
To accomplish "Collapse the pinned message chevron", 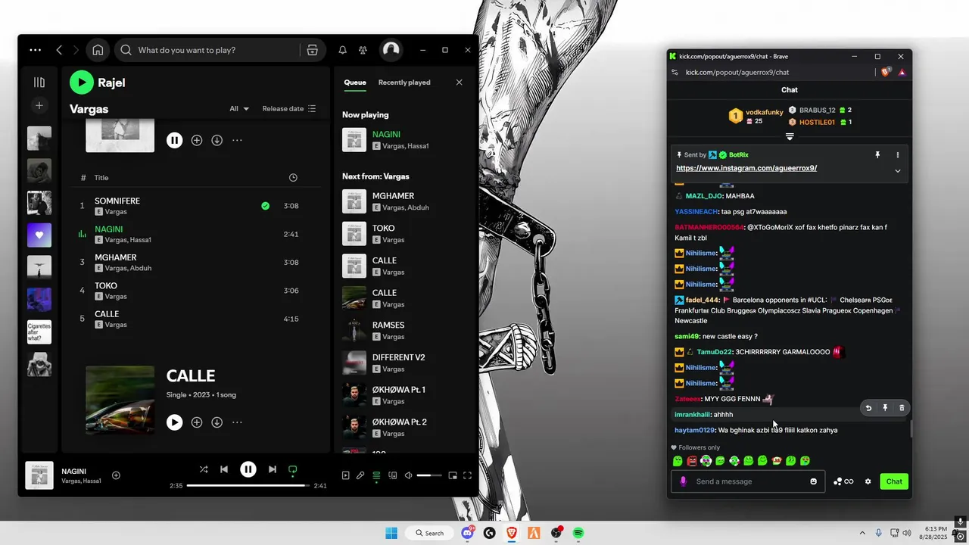I will 898,170.
